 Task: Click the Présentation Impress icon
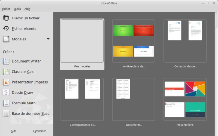click(x=6, y=82)
